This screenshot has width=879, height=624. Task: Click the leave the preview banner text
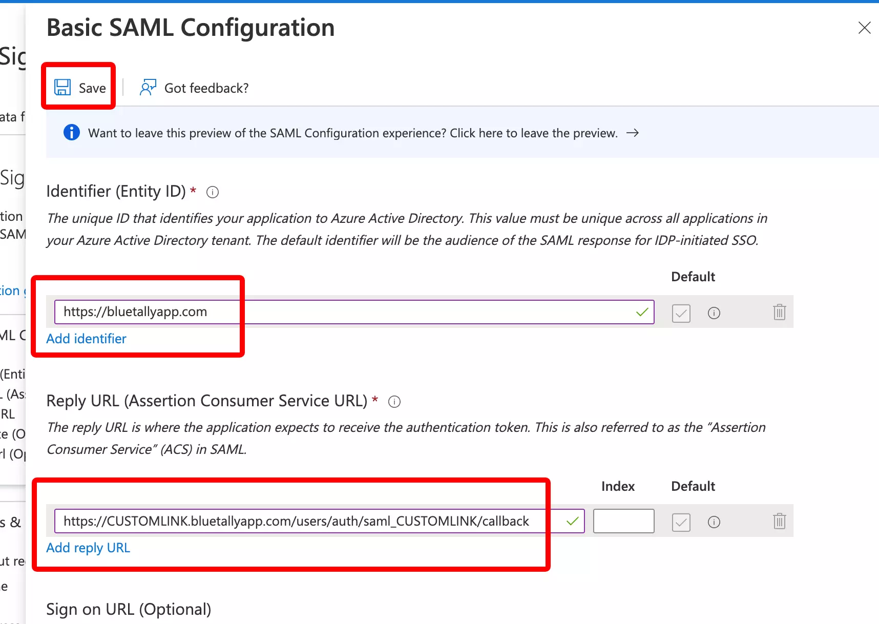353,133
